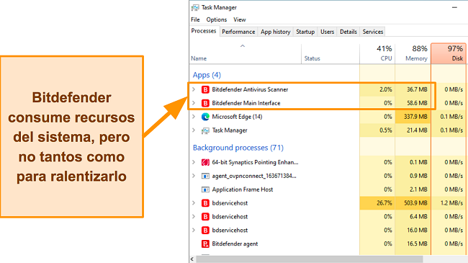The height and width of the screenshot is (263, 468).
Task: Click the icon of bdservicehost using 16.0 MB
Action: (205, 231)
